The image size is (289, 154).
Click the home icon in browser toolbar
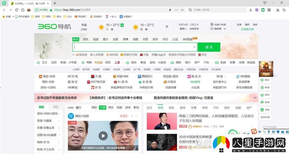(23, 10)
